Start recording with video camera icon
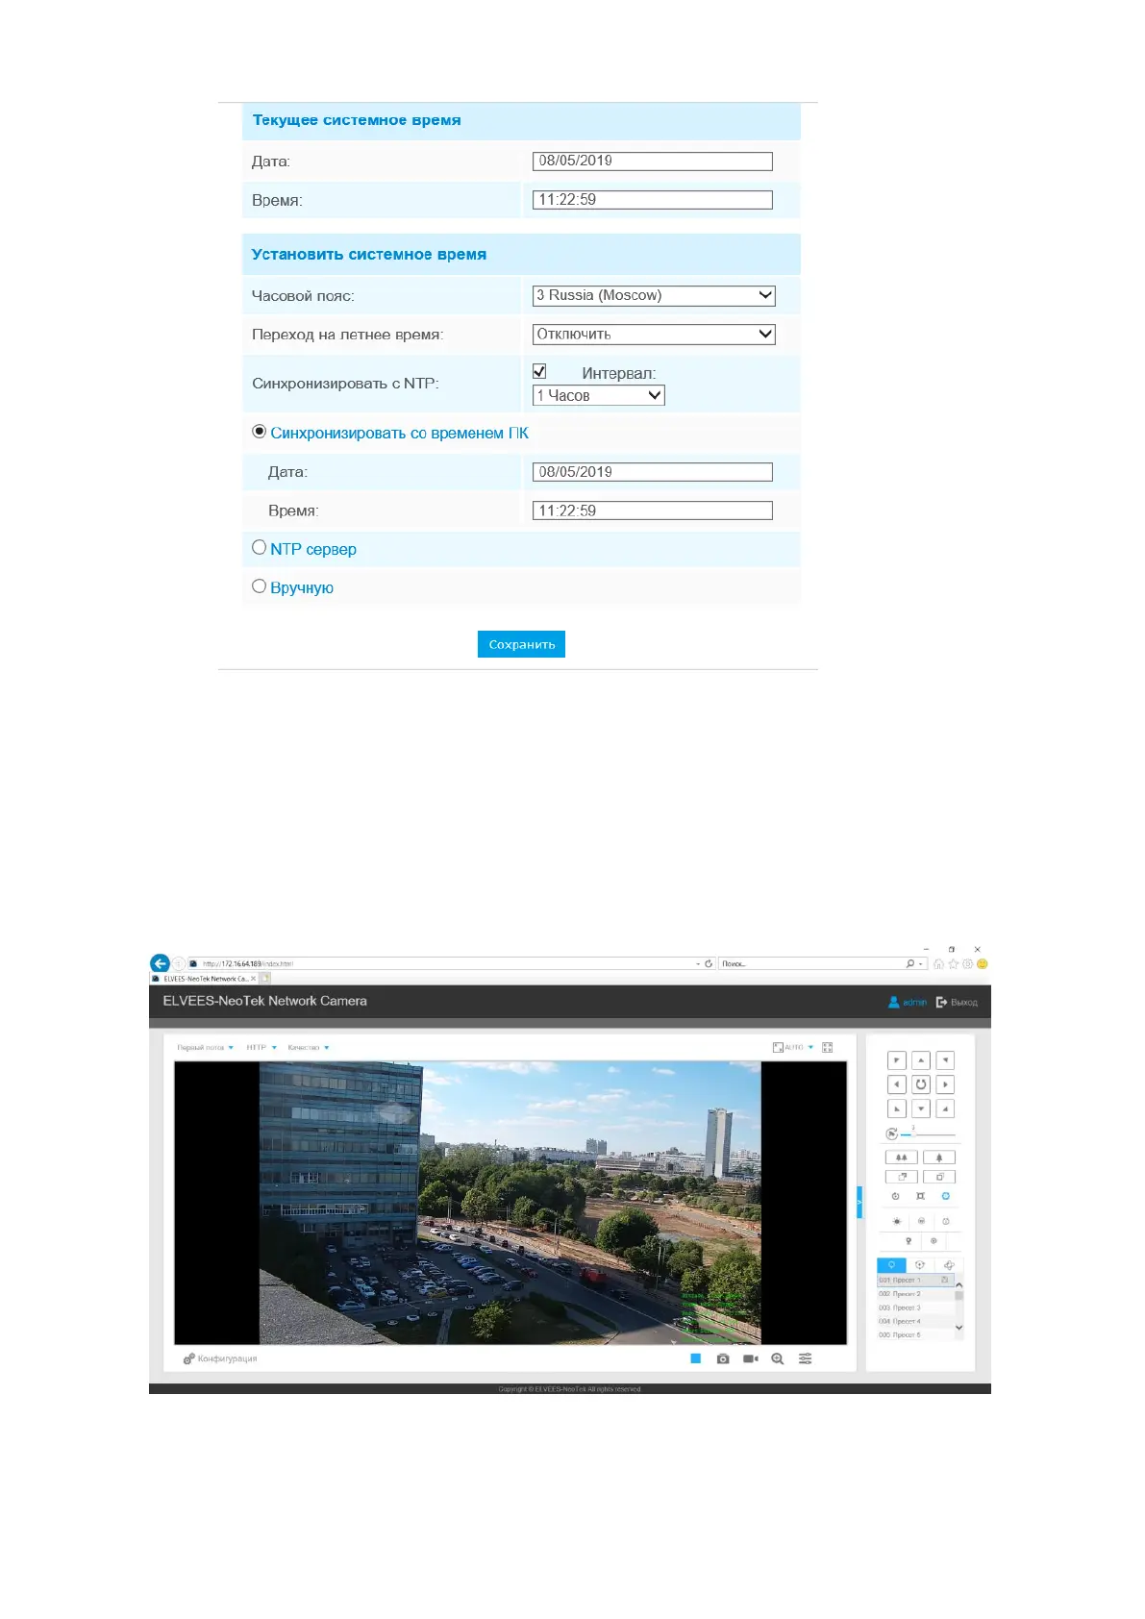The height and width of the screenshot is (1619, 1145). [751, 1358]
